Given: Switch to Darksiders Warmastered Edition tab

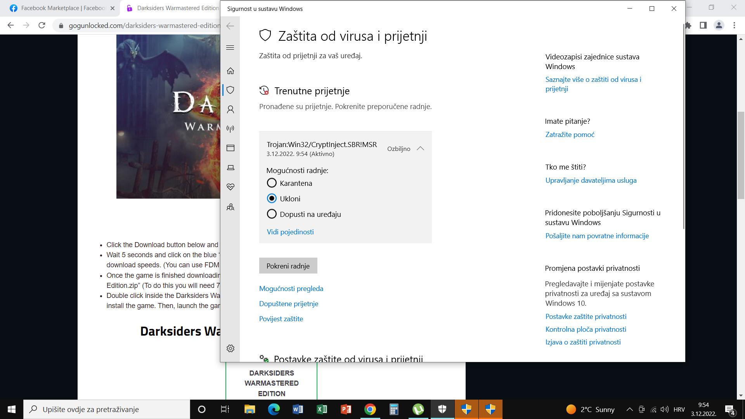Looking at the screenshot, I should (x=173, y=8).
